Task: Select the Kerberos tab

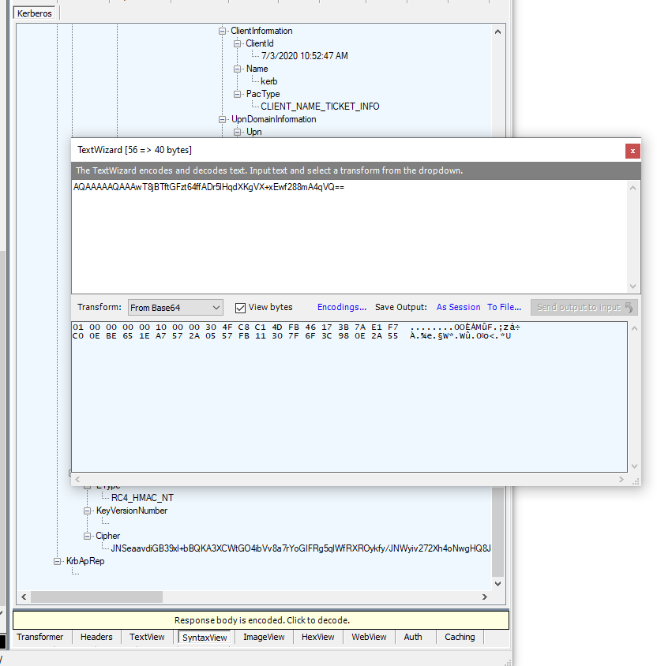Action: tap(35, 13)
